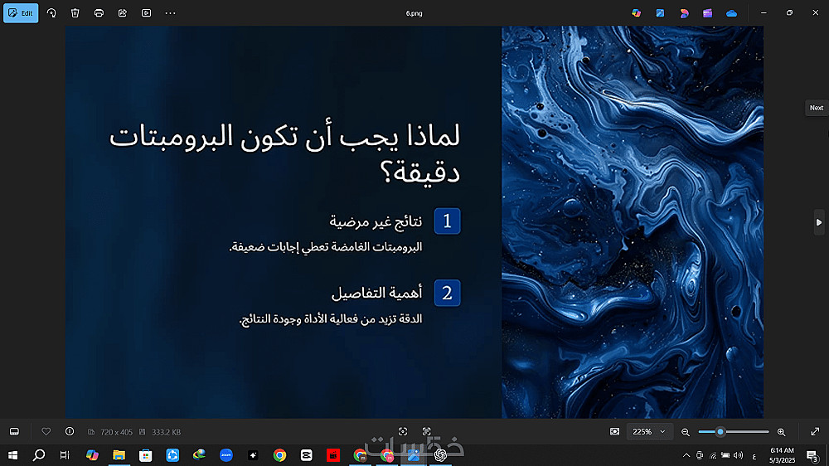Open the Photos editor shortcut icon in title bar
The image size is (829, 466).
click(x=661, y=13)
